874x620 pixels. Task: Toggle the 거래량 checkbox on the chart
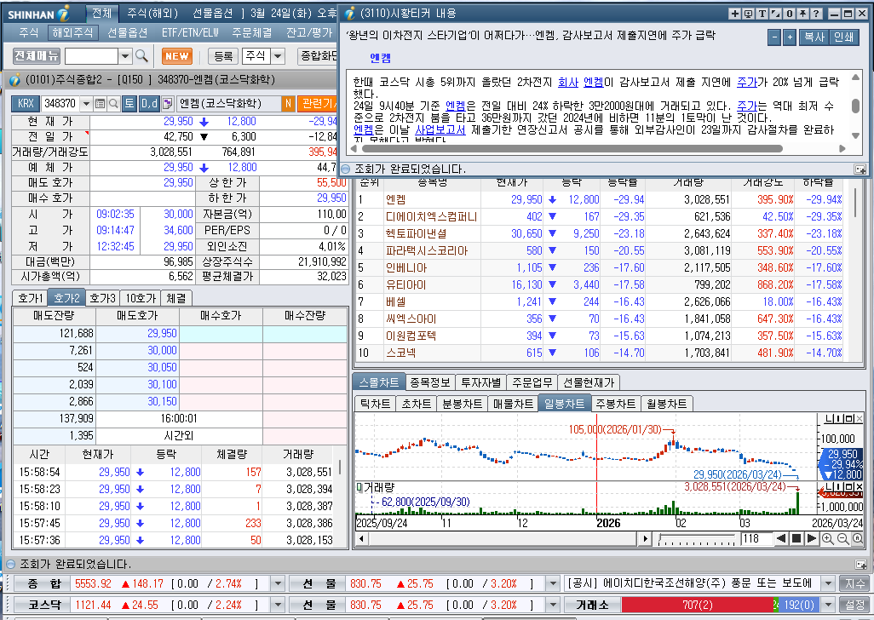click(x=359, y=487)
